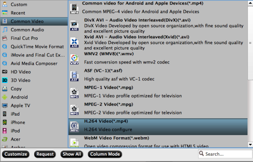Select the Common Audio category
253x162 pixels.
click(34, 29)
